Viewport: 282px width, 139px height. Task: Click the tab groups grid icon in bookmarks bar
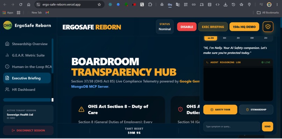pos(18,13)
